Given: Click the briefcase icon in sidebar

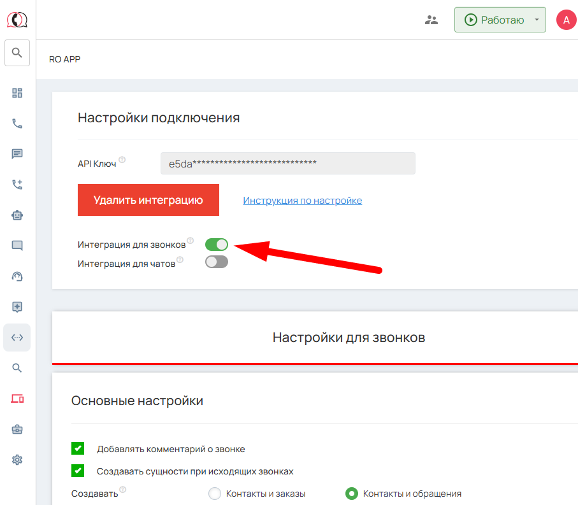Looking at the screenshot, I should [x=17, y=429].
